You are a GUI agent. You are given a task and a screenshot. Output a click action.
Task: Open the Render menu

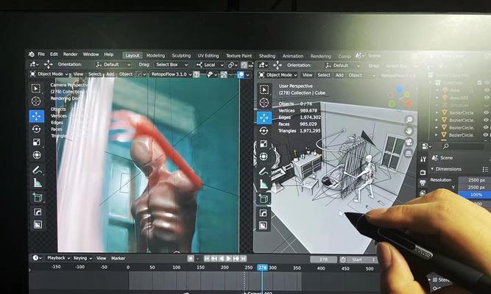coord(70,54)
